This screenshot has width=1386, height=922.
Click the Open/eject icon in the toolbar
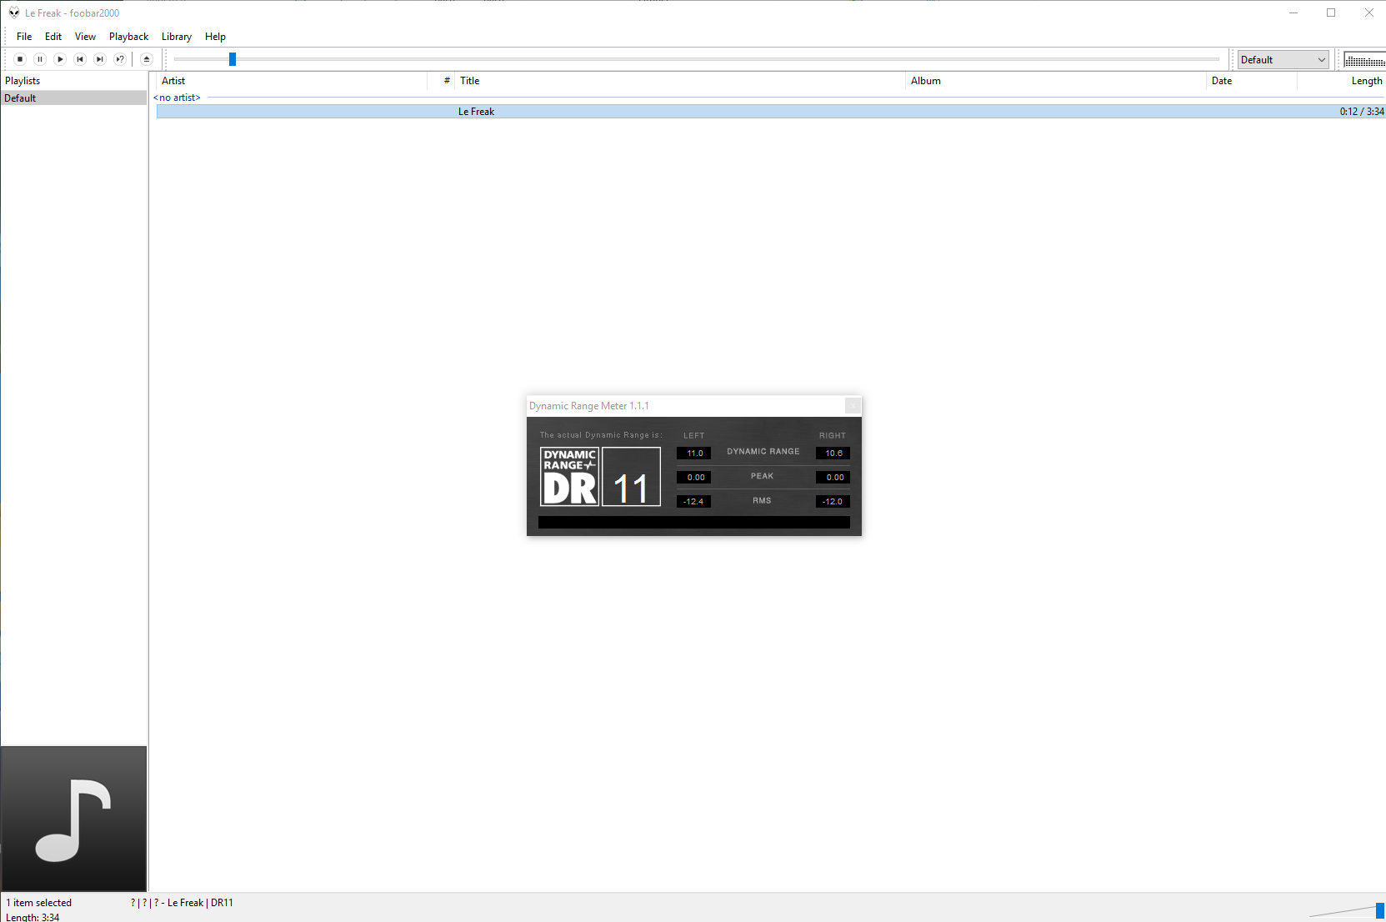click(x=147, y=59)
